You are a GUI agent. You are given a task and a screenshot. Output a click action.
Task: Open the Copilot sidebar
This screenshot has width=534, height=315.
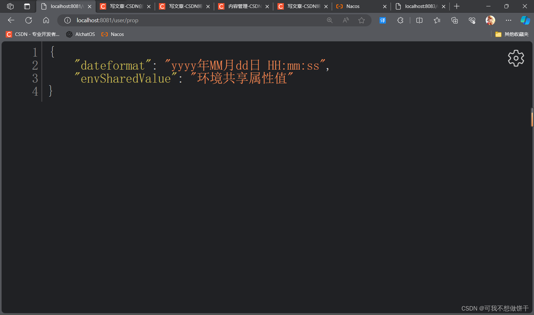click(525, 20)
